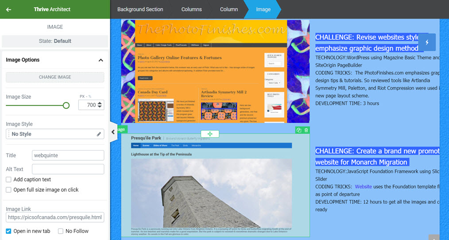The width and height of the screenshot is (449, 240).
Task: Check the No Follow option
Action: 61,231
